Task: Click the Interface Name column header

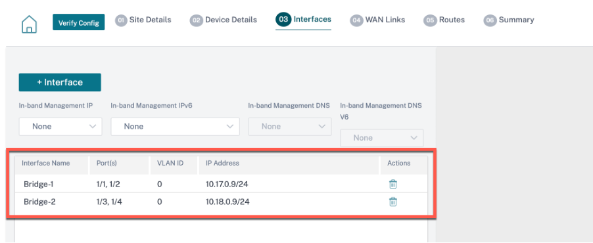Action: (46, 164)
